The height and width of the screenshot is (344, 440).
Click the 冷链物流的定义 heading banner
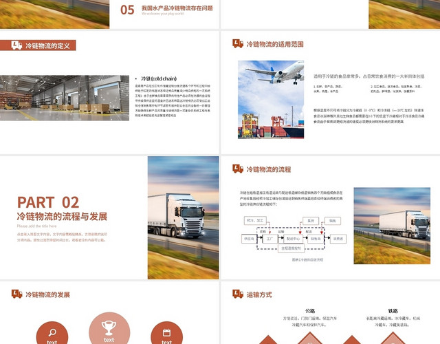(x=38, y=45)
